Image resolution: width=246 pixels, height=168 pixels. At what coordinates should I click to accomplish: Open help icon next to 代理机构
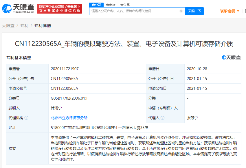coord(27,118)
